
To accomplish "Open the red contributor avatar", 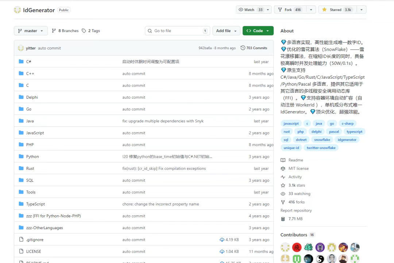I will click(297, 247).
